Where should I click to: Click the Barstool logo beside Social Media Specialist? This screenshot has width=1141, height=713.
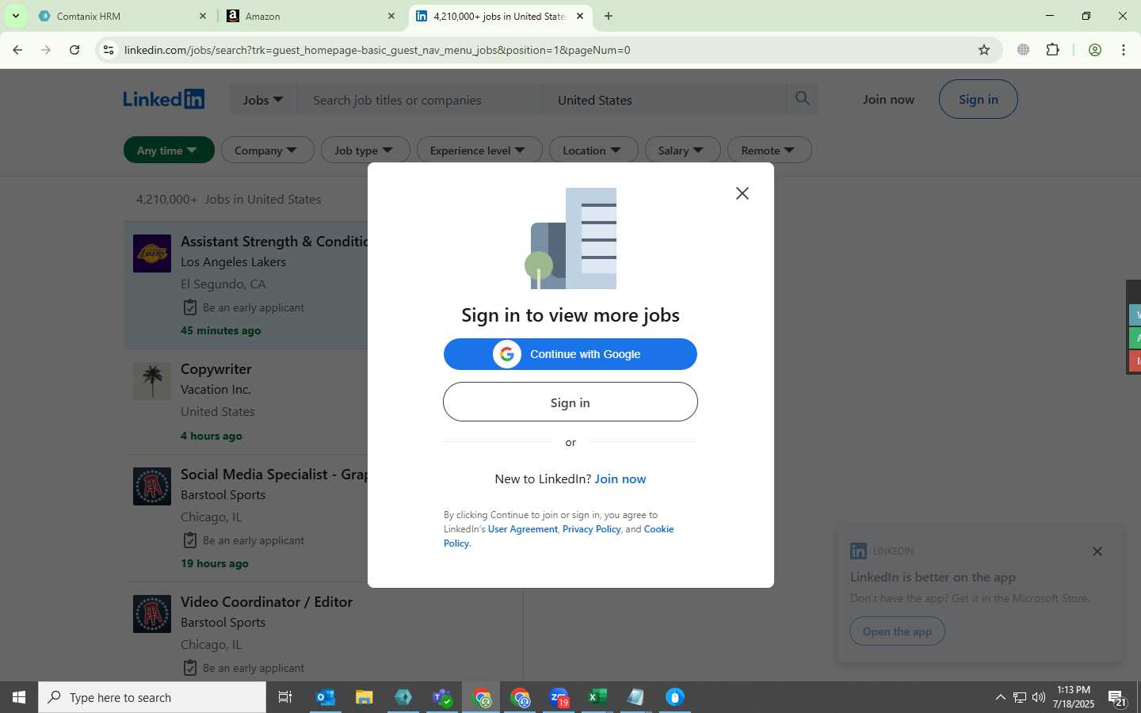[x=152, y=486]
